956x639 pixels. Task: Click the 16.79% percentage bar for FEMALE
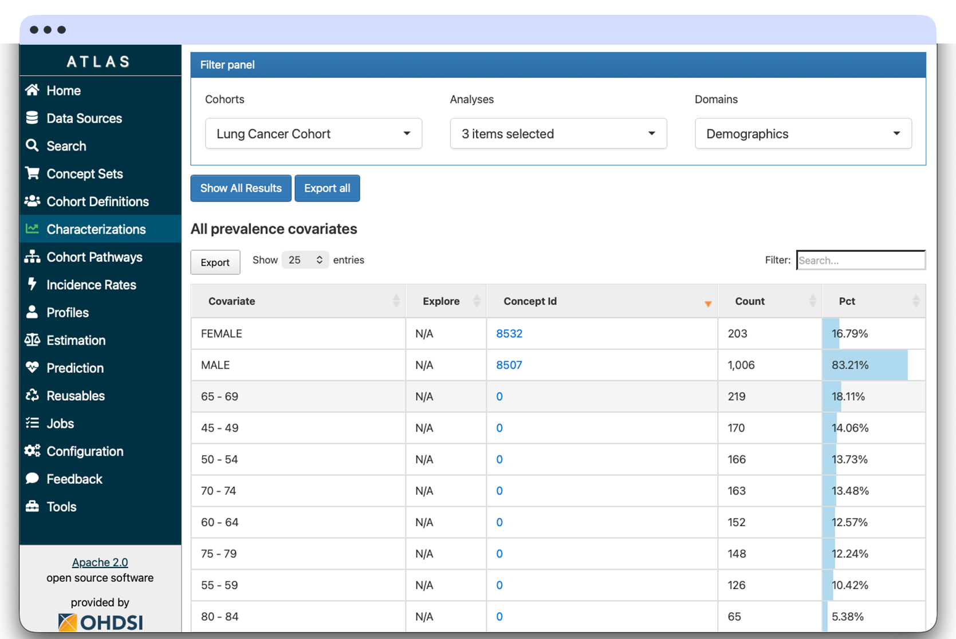tap(831, 333)
